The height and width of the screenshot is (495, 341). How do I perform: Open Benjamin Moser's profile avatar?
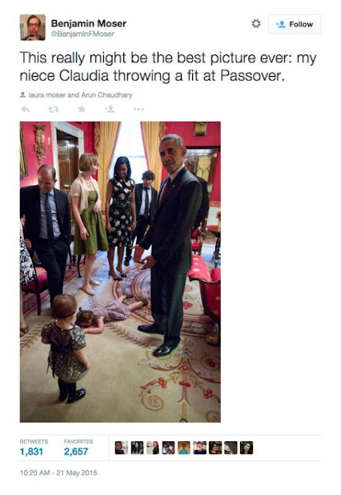coord(33,27)
